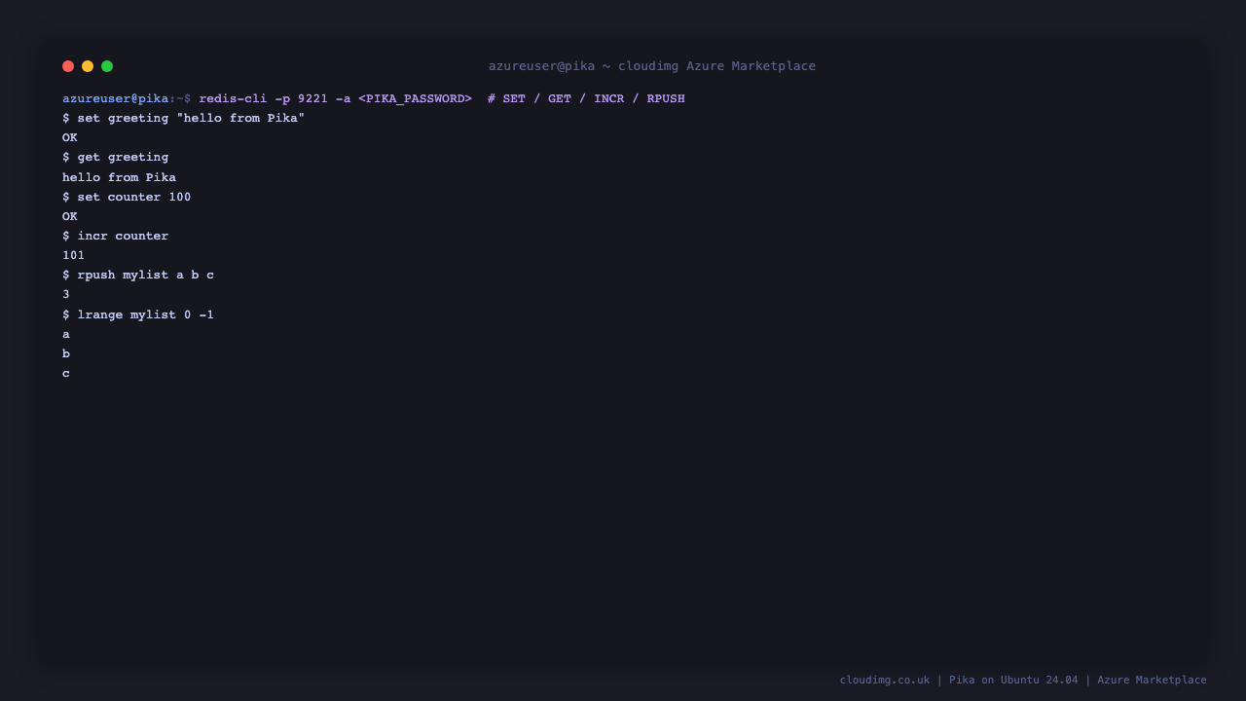1246x701 pixels.
Task: Click the red close window dot
Action: coord(68,66)
